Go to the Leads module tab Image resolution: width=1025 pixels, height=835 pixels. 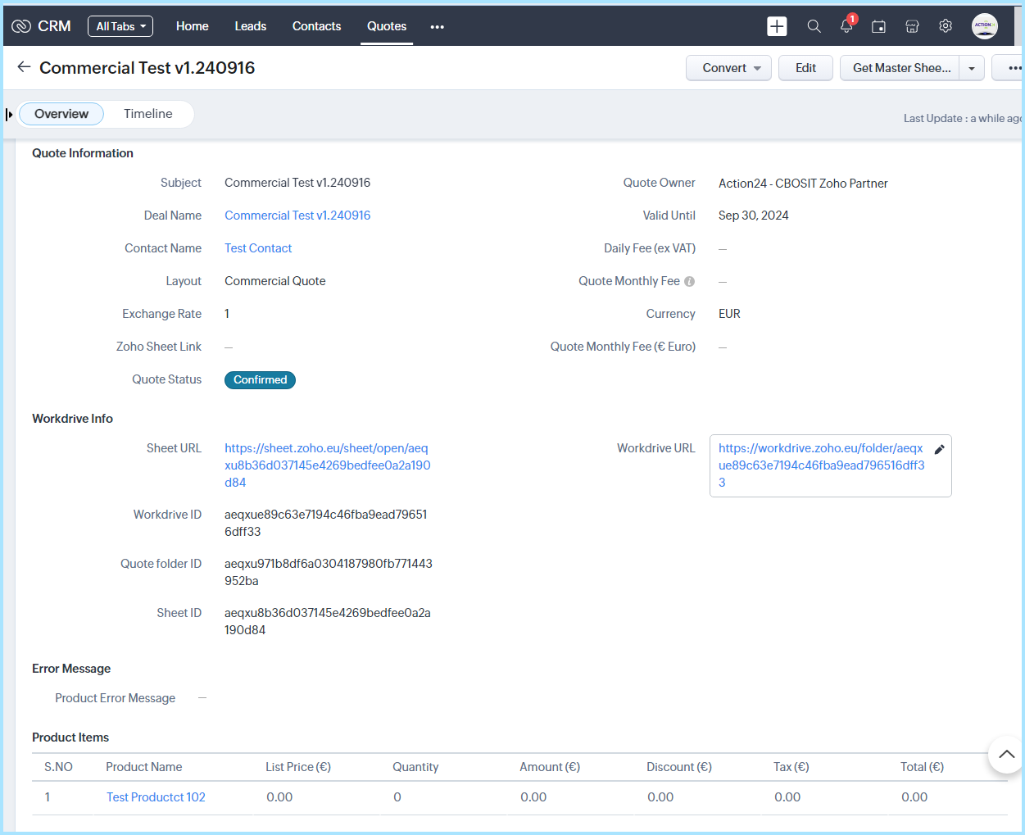[x=250, y=26]
